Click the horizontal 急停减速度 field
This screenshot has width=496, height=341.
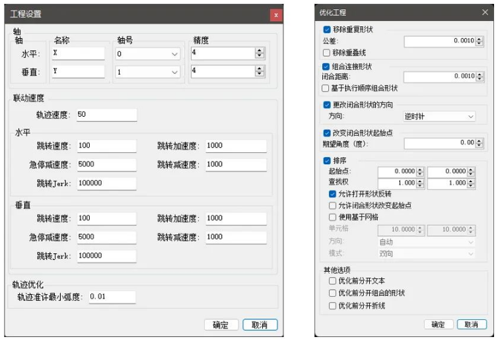(x=106, y=164)
